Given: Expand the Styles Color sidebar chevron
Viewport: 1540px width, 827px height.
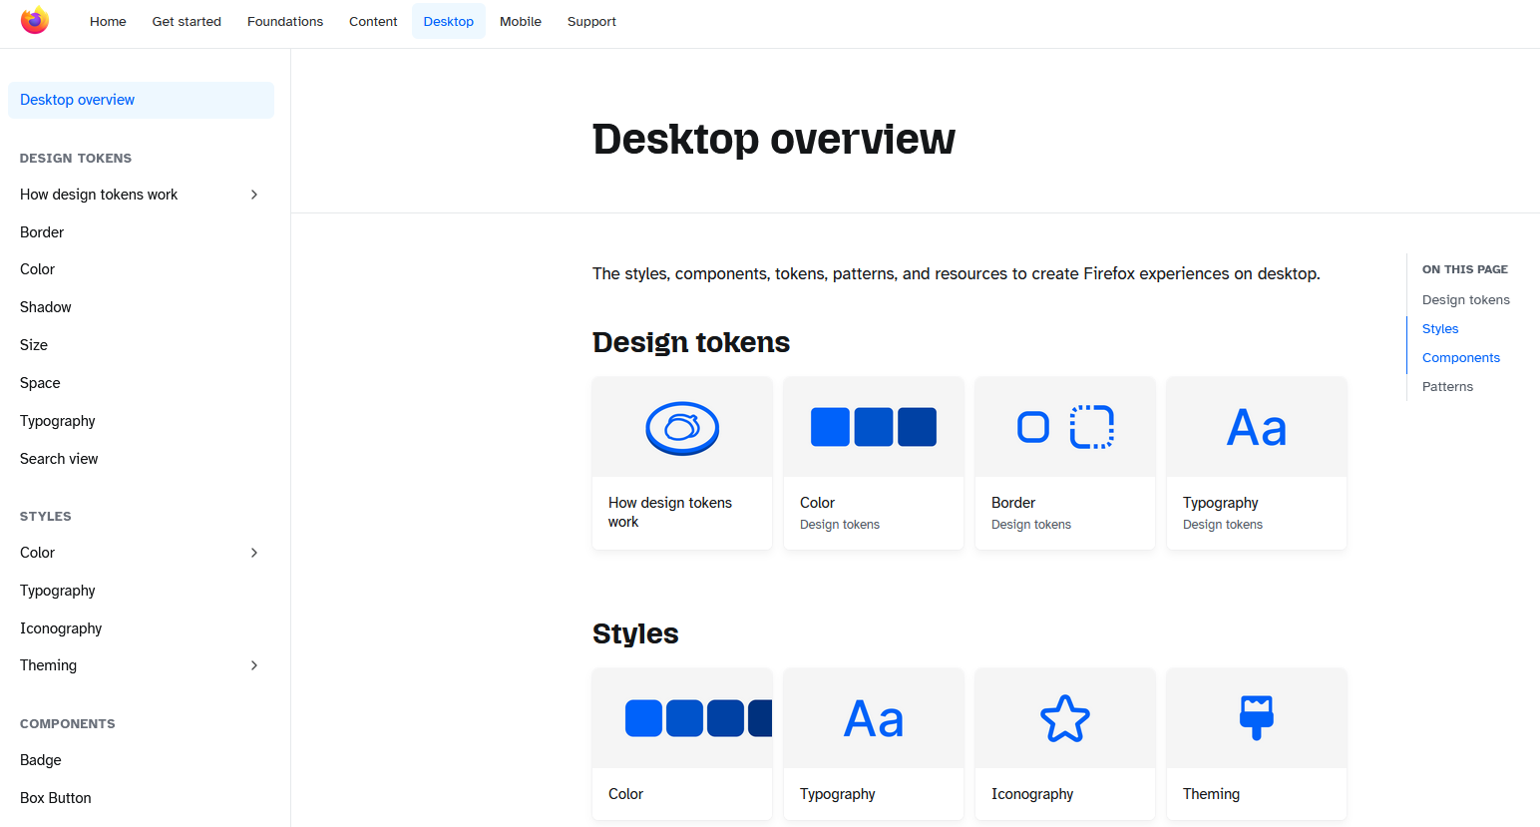Looking at the screenshot, I should coord(254,553).
